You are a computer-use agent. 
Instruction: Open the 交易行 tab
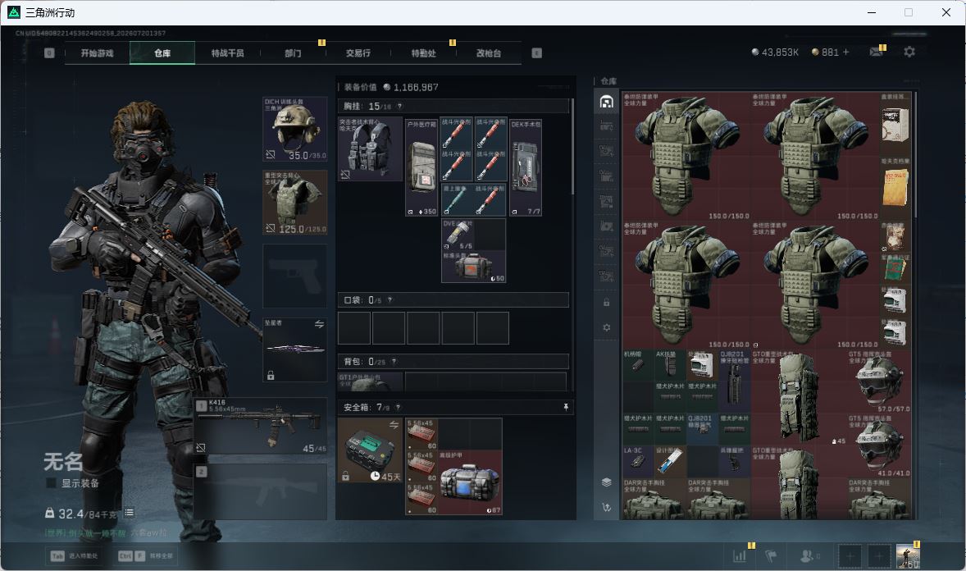[358, 53]
